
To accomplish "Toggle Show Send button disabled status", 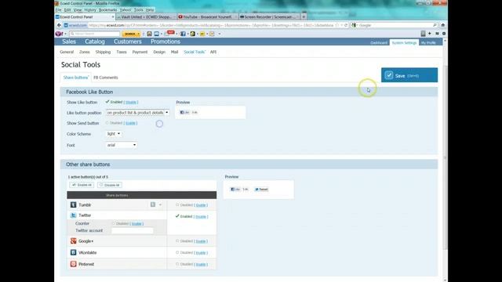I will click(107, 123).
